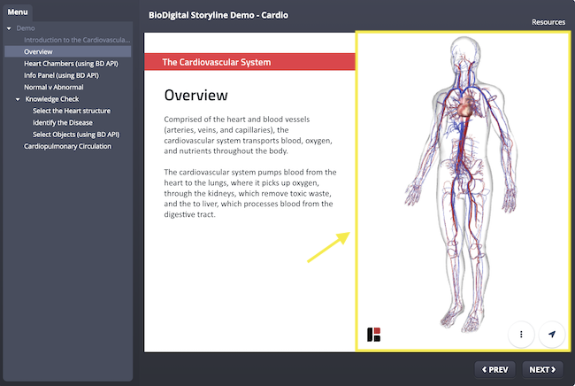Viewport: 575px width, 386px height.
Task: Open the three-dot options menu in 3D viewer
Action: coord(521,335)
